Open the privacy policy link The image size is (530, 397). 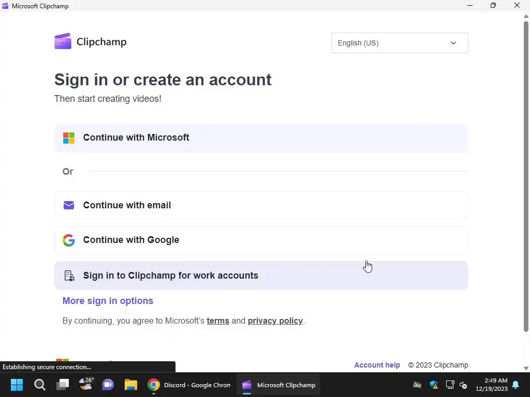coord(275,320)
